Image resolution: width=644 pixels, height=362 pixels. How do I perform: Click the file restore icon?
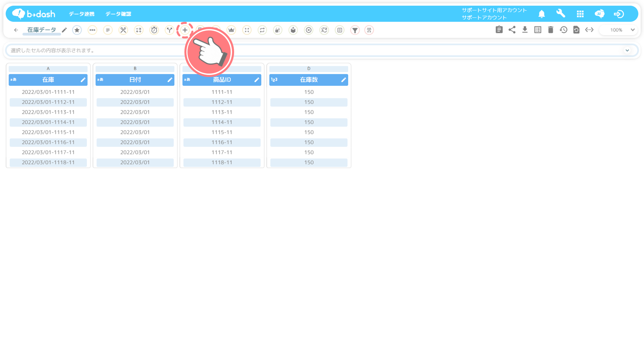coord(576,30)
